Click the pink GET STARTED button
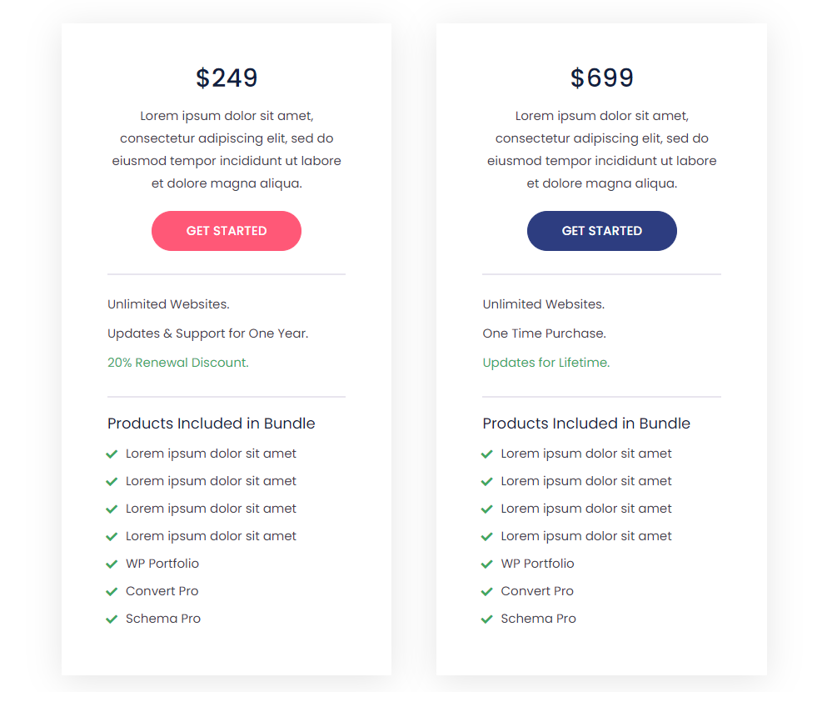Image resolution: width=827 pixels, height=707 pixels. coord(227,231)
